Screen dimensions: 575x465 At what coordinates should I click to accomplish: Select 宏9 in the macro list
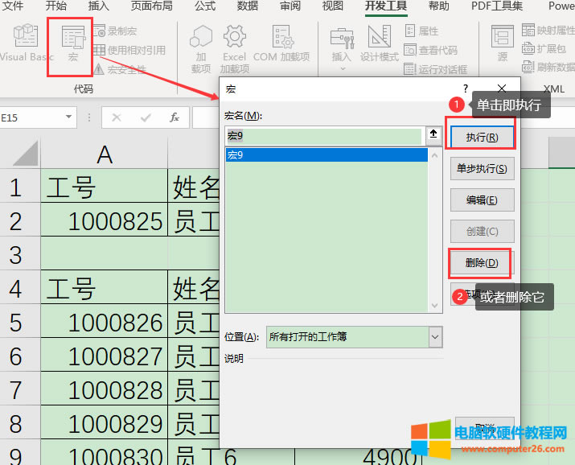coord(326,154)
